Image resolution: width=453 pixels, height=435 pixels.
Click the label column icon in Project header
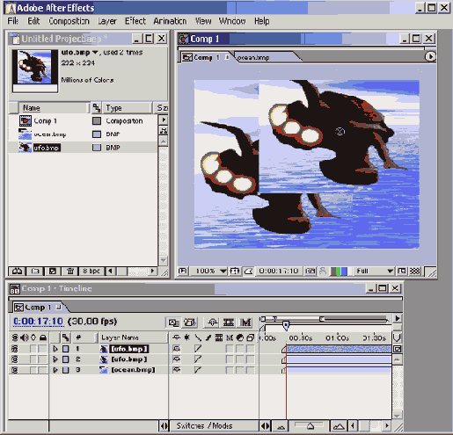(97, 108)
